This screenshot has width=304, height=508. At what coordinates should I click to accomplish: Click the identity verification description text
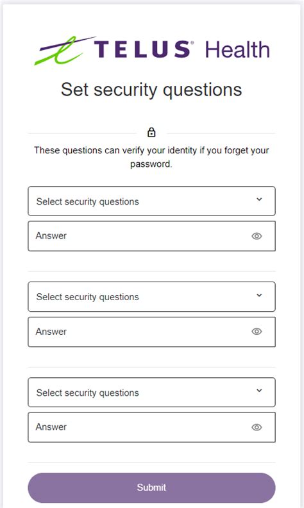click(151, 157)
